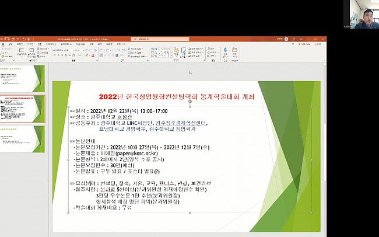The image size is (379, 237).
Task: Switch to the Draw ribbon tab
Action: (20, 44)
